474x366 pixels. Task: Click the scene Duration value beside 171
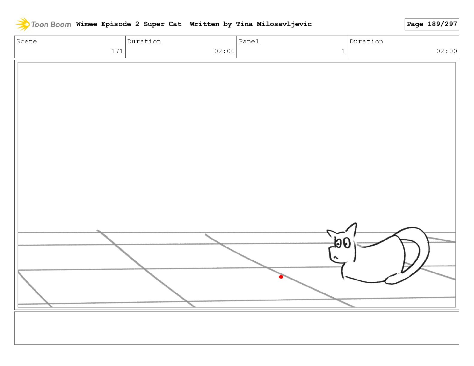224,51
